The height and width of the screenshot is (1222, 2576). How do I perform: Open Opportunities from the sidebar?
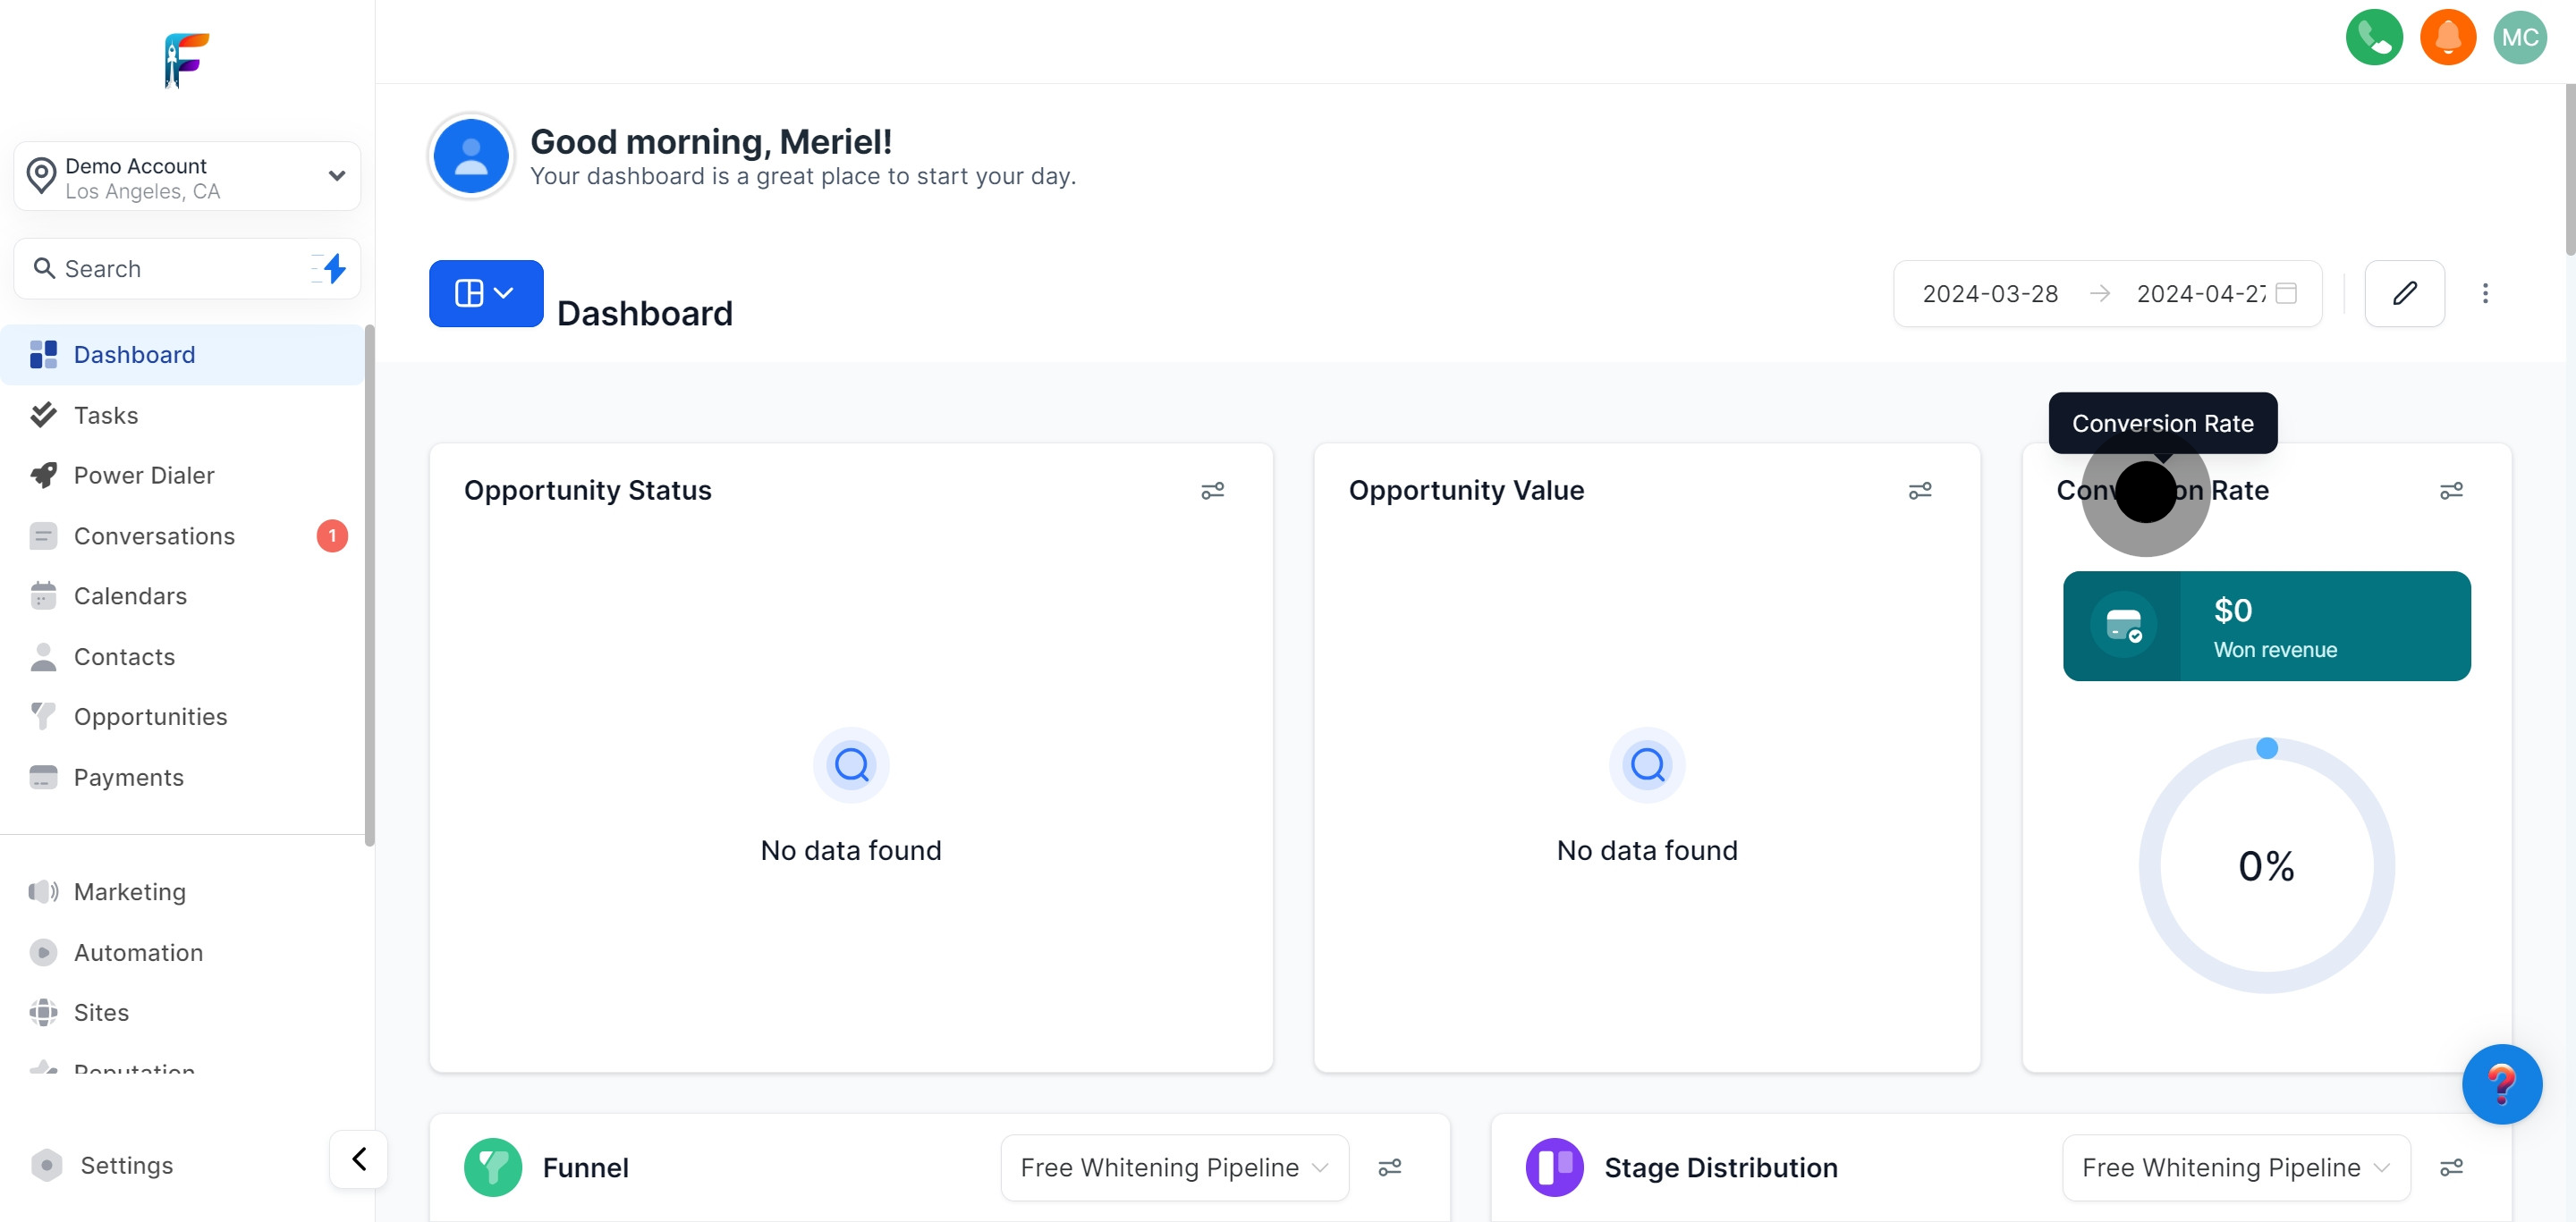tap(151, 716)
